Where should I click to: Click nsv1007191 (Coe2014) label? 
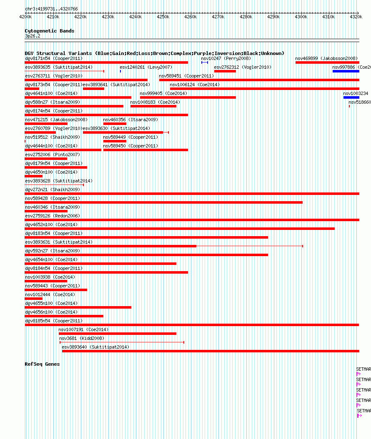click(x=83, y=329)
